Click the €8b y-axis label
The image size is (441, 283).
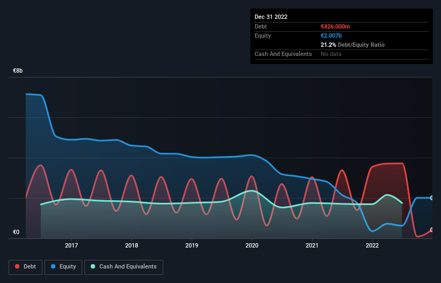click(18, 70)
